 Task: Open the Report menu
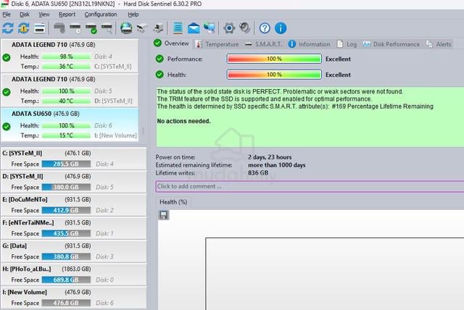coord(67,14)
